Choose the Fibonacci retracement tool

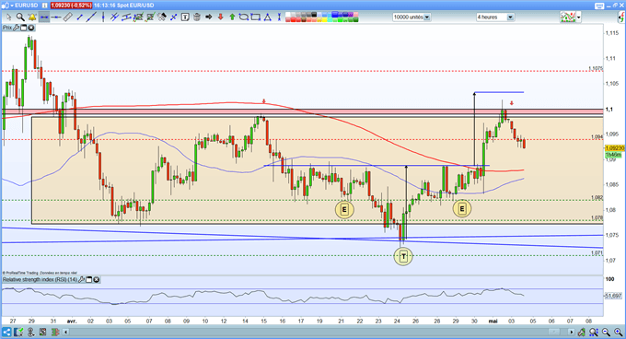tap(138, 18)
